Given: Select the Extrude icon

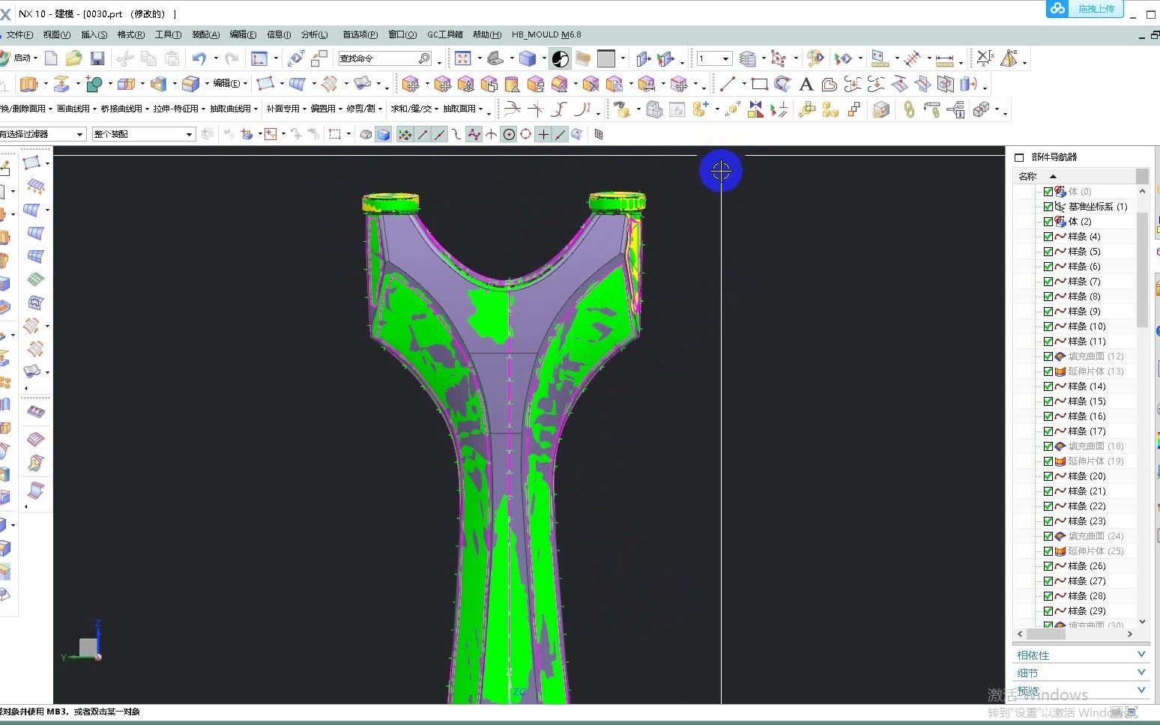Looking at the screenshot, I should [x=29, y=84].
